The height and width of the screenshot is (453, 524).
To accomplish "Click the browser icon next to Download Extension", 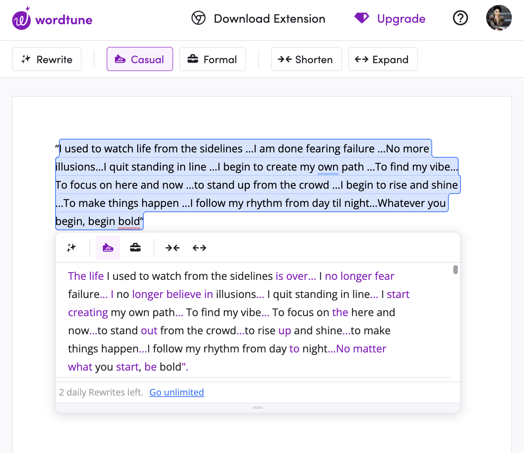I will click(x=198, y=18).
